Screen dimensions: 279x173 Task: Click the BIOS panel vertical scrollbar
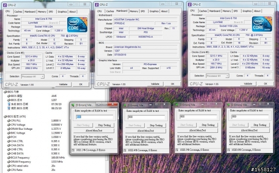point(106,131)
